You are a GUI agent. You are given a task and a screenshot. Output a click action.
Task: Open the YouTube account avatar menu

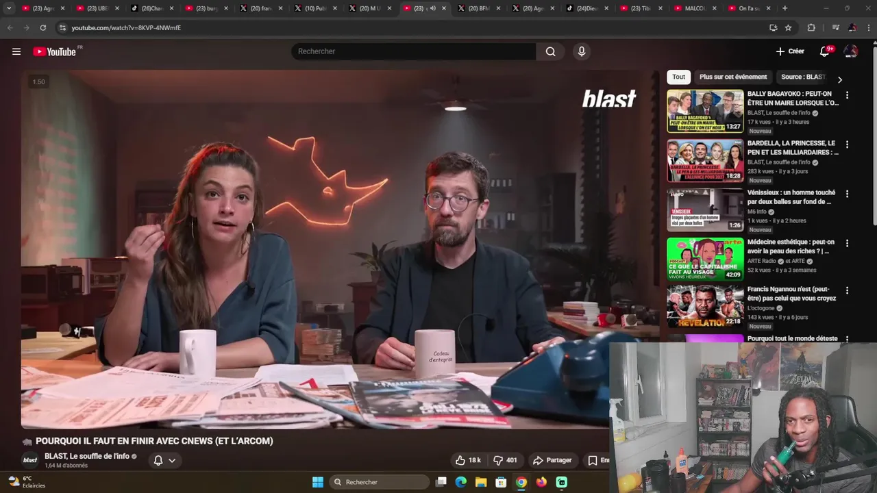point(851,51)
